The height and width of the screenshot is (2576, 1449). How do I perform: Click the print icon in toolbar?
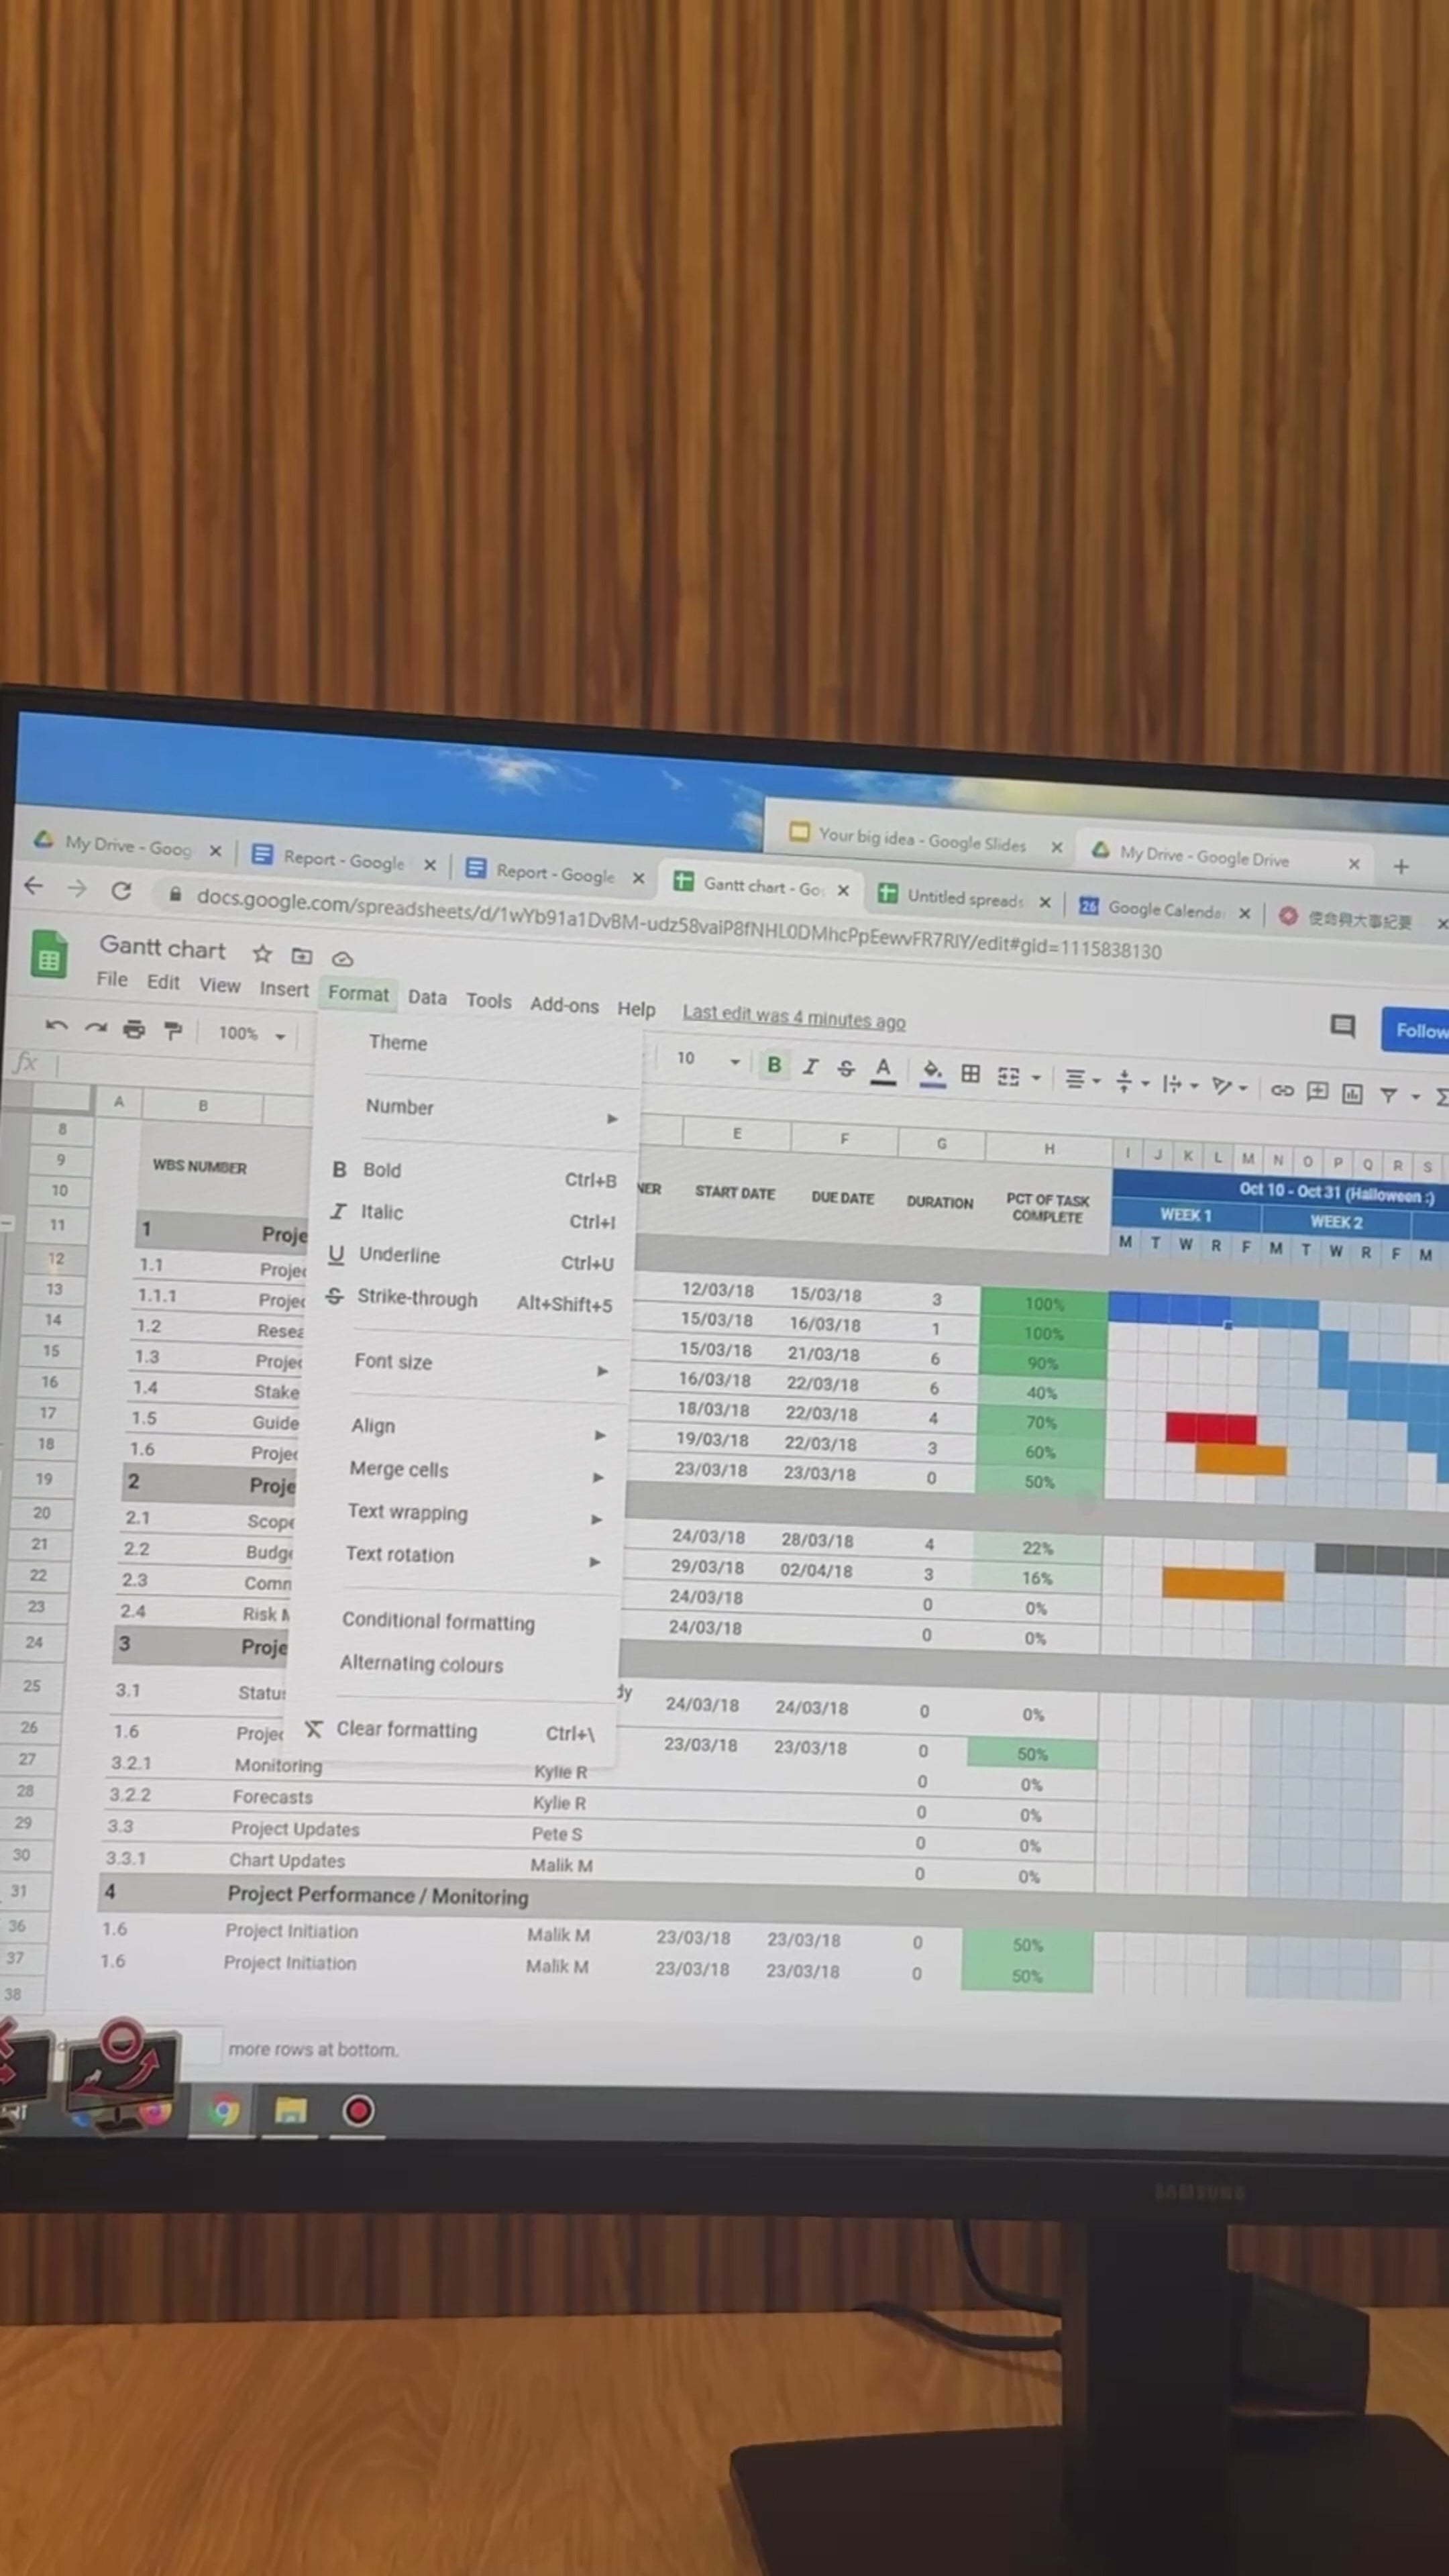(x=134, y=1029)
